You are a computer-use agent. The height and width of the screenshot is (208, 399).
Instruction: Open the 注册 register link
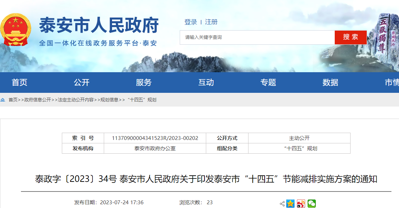tap(211, 22)
